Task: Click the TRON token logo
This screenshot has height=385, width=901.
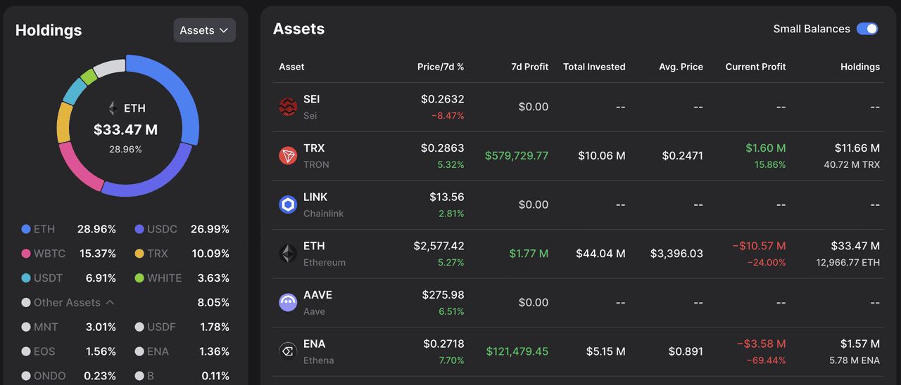Action: click(288, 156)
